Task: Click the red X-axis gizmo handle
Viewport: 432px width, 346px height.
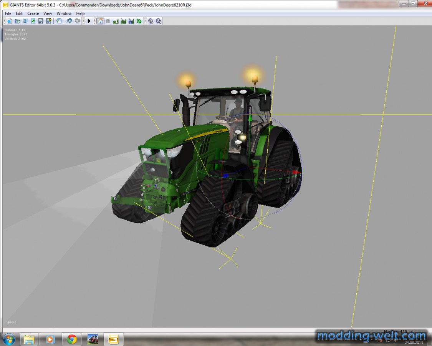Action: coord(296,173)
